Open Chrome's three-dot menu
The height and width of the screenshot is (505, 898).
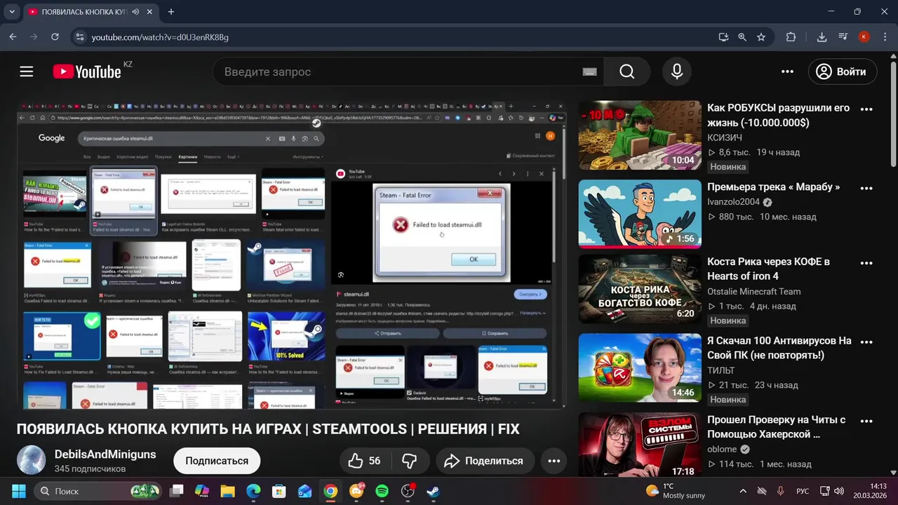(x=884, y=36)
